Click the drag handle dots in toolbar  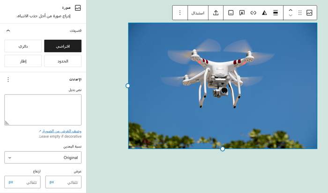tap(300, 13)
